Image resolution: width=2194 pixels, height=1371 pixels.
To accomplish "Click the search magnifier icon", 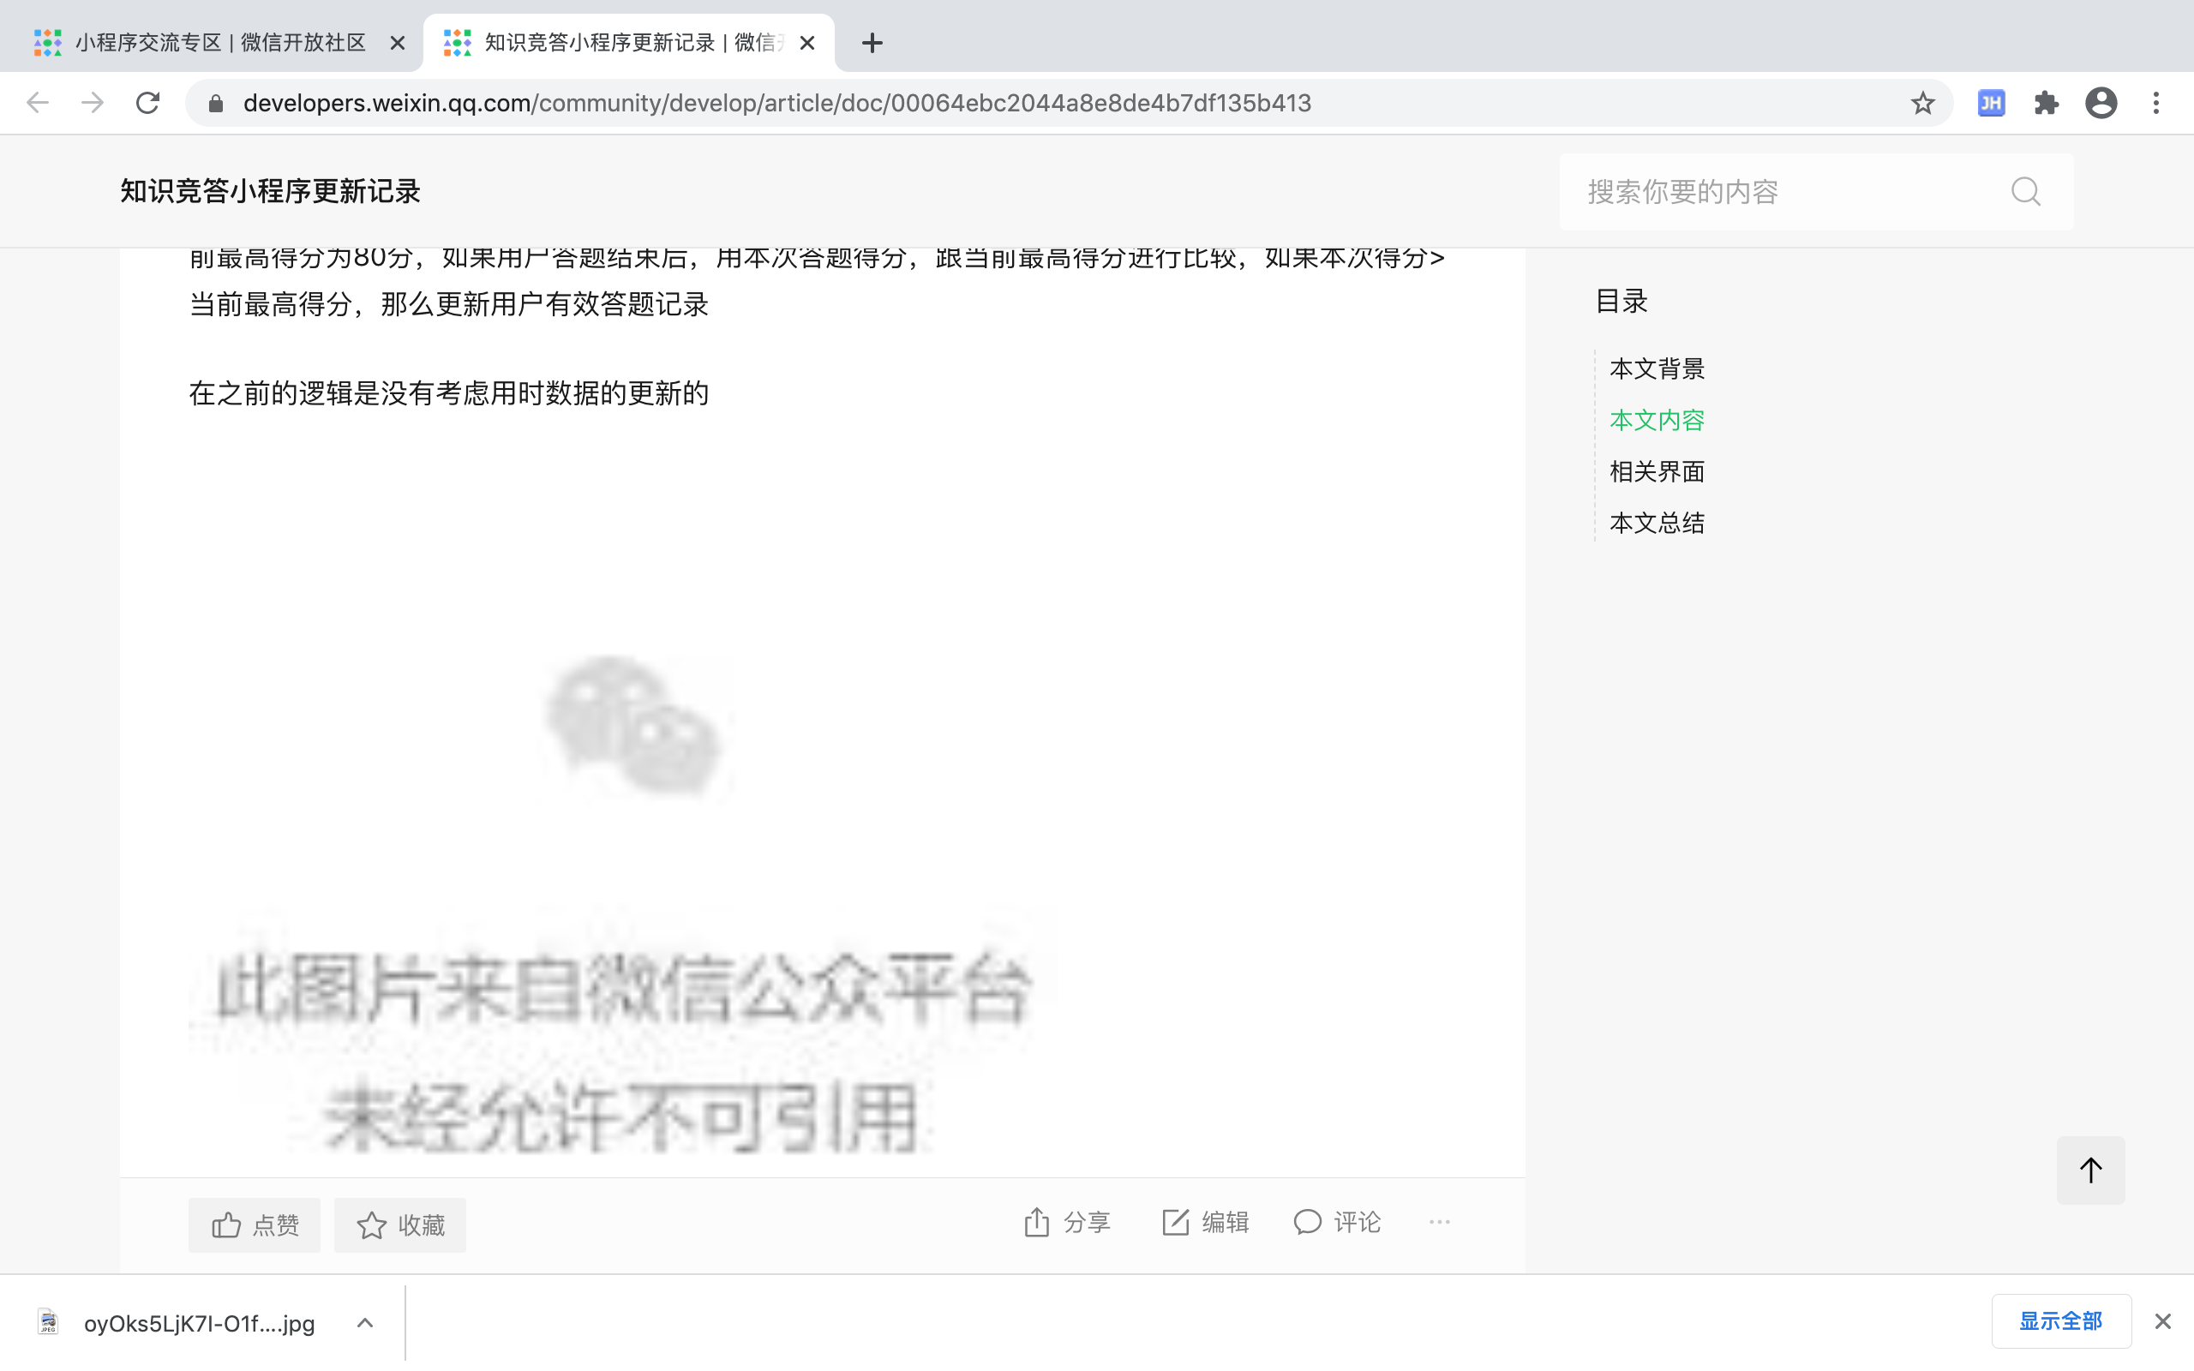I will click(2024, 191).
